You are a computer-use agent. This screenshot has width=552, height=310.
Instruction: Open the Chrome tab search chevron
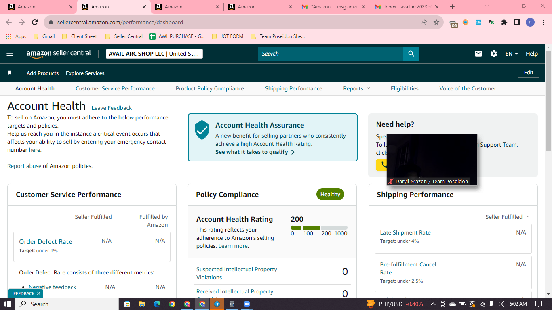(x=487, y=6)
